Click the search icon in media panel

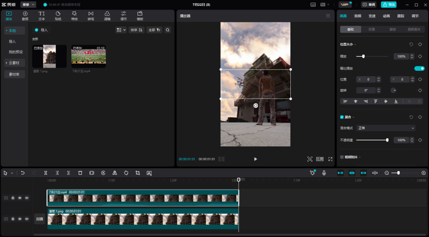pos(168,30)
